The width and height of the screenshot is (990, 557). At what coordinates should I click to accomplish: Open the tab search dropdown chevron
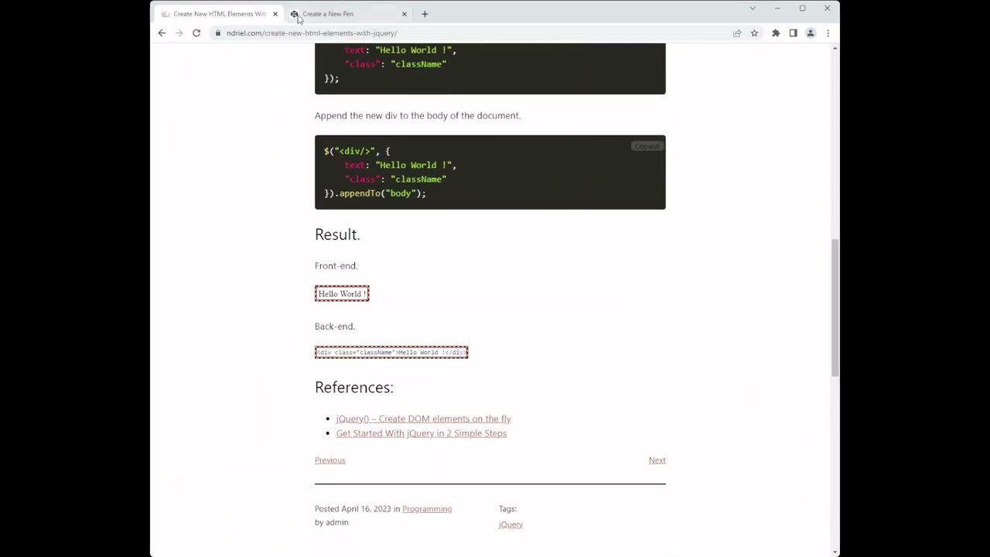753,9
